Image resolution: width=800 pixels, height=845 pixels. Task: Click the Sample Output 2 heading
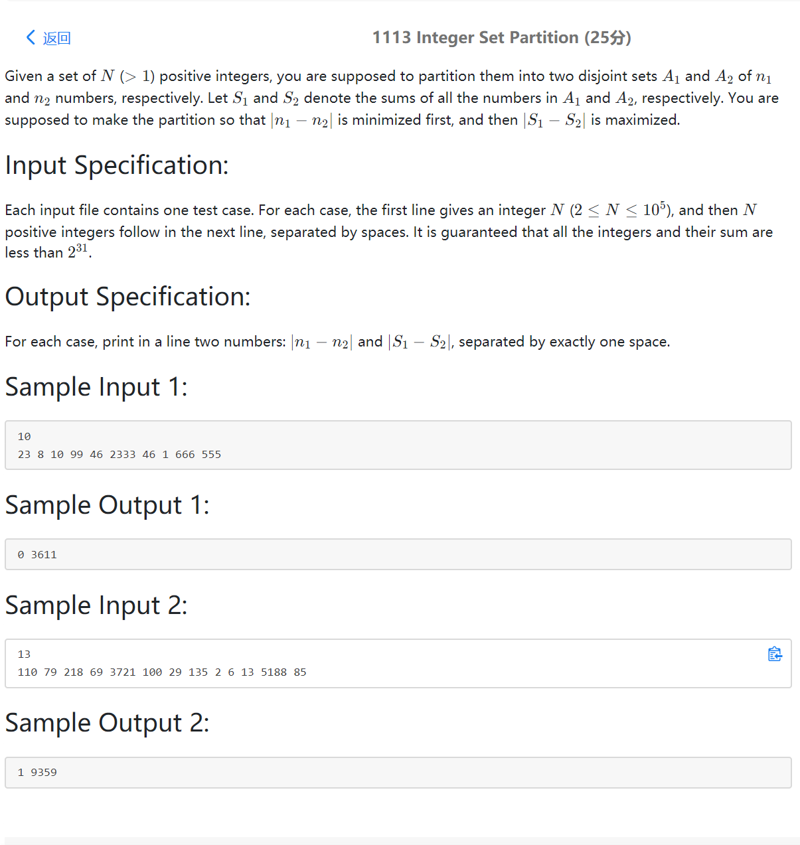(107, 722)
